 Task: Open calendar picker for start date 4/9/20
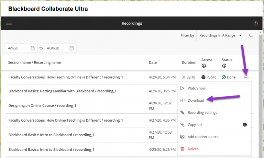(x=33, y=48)
